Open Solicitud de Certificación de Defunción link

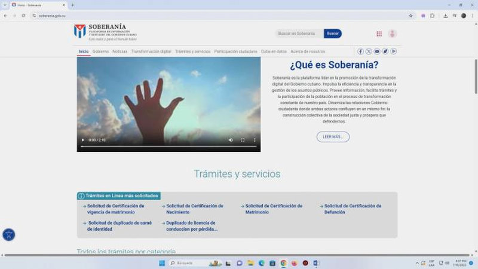pyautogui.click(x=353, y=209)
